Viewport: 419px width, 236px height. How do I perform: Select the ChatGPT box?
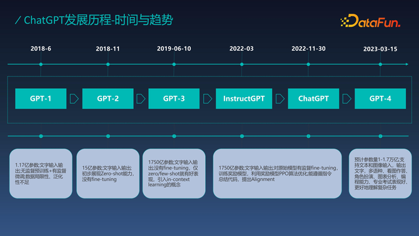[313, 98]
